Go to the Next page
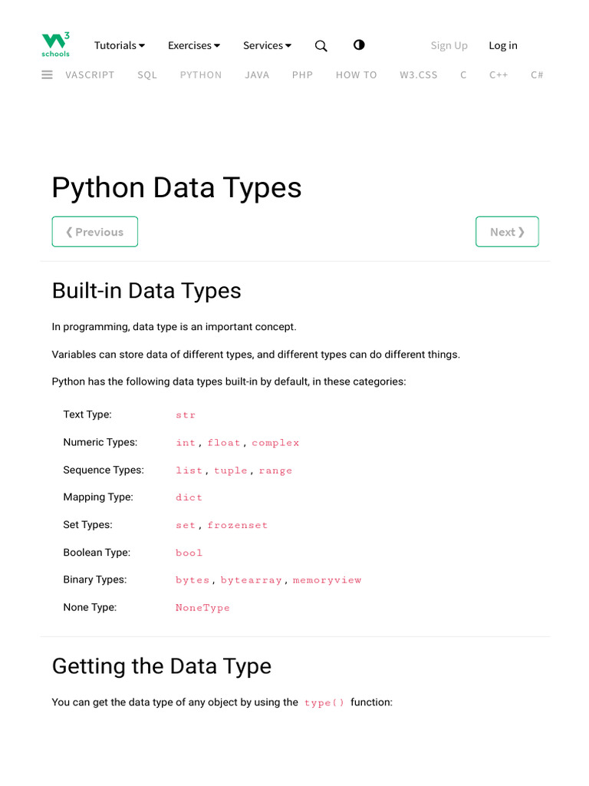 point(507,232)
